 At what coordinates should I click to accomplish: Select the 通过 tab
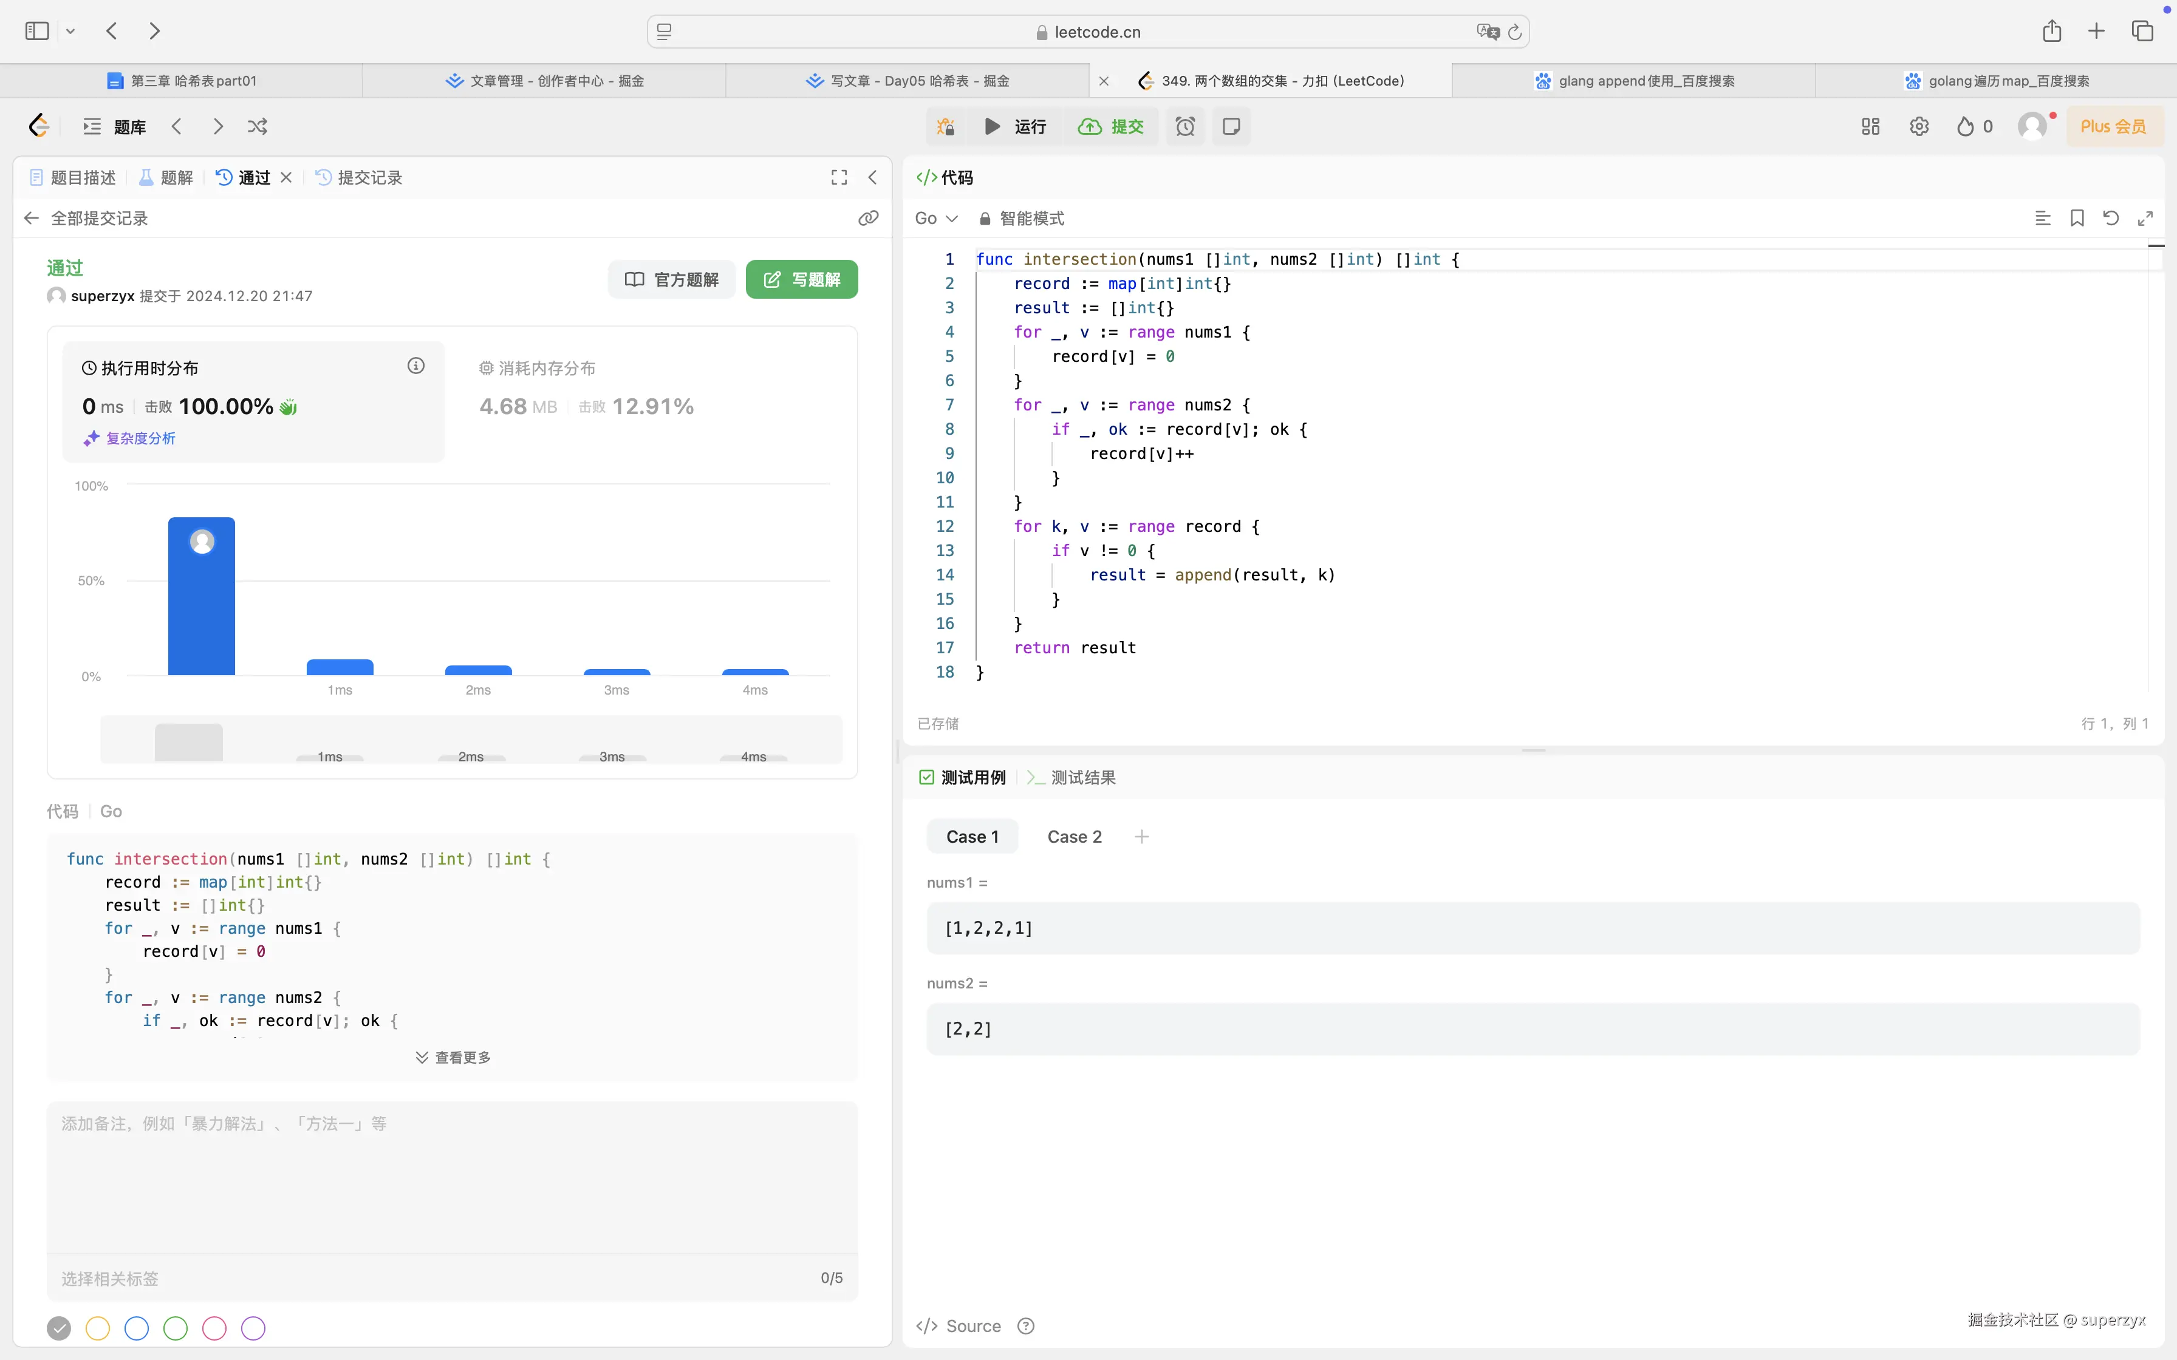coord(244,178)
